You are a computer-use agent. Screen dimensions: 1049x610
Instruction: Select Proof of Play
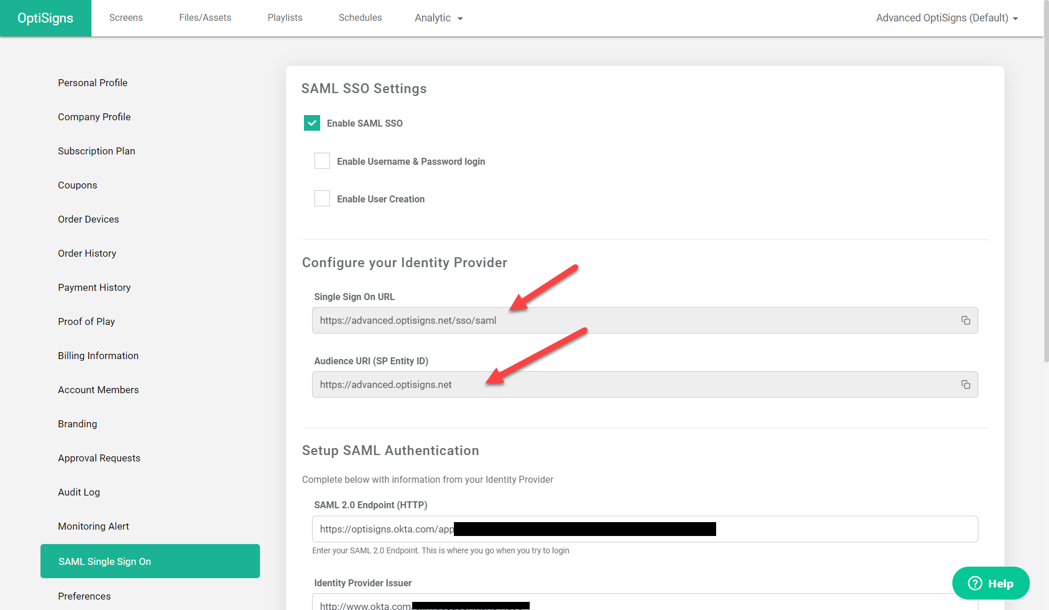pyautogui.click(x=86, y=321)
